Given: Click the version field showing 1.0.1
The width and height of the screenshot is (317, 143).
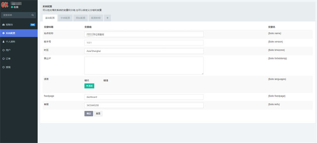Looking at the screenshot, I should (x=144, y=43).
